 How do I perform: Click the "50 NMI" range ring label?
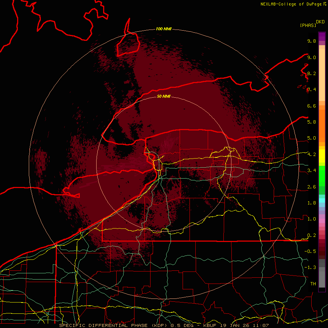[164, 96]
